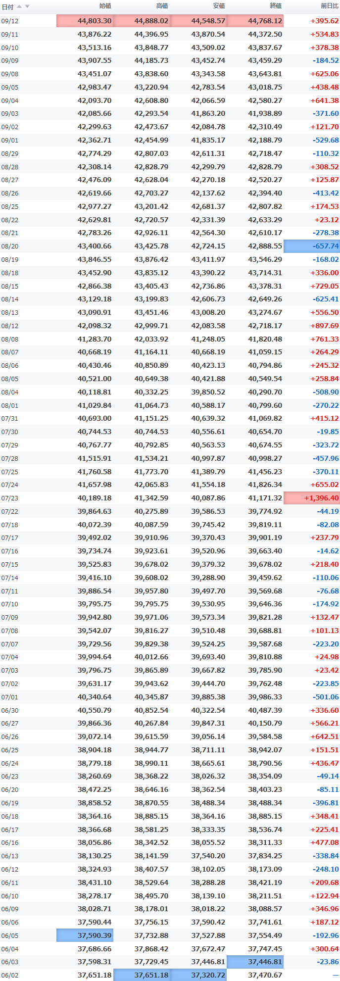Select the highlighted blue opening value 37,590.39
Viewport: 340px width, 981px height.
pyautogui.click(x=85, y=935)
